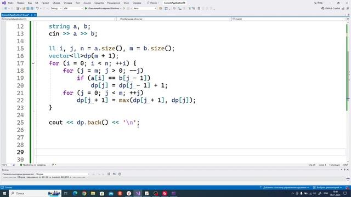Screen dimensions: 351x197
Task: Click Start Without Debugging outline play icon
Action: (x=124, y=9)
